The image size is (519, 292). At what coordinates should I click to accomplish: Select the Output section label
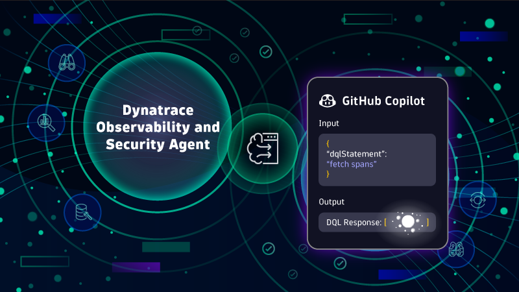point(332,202)
